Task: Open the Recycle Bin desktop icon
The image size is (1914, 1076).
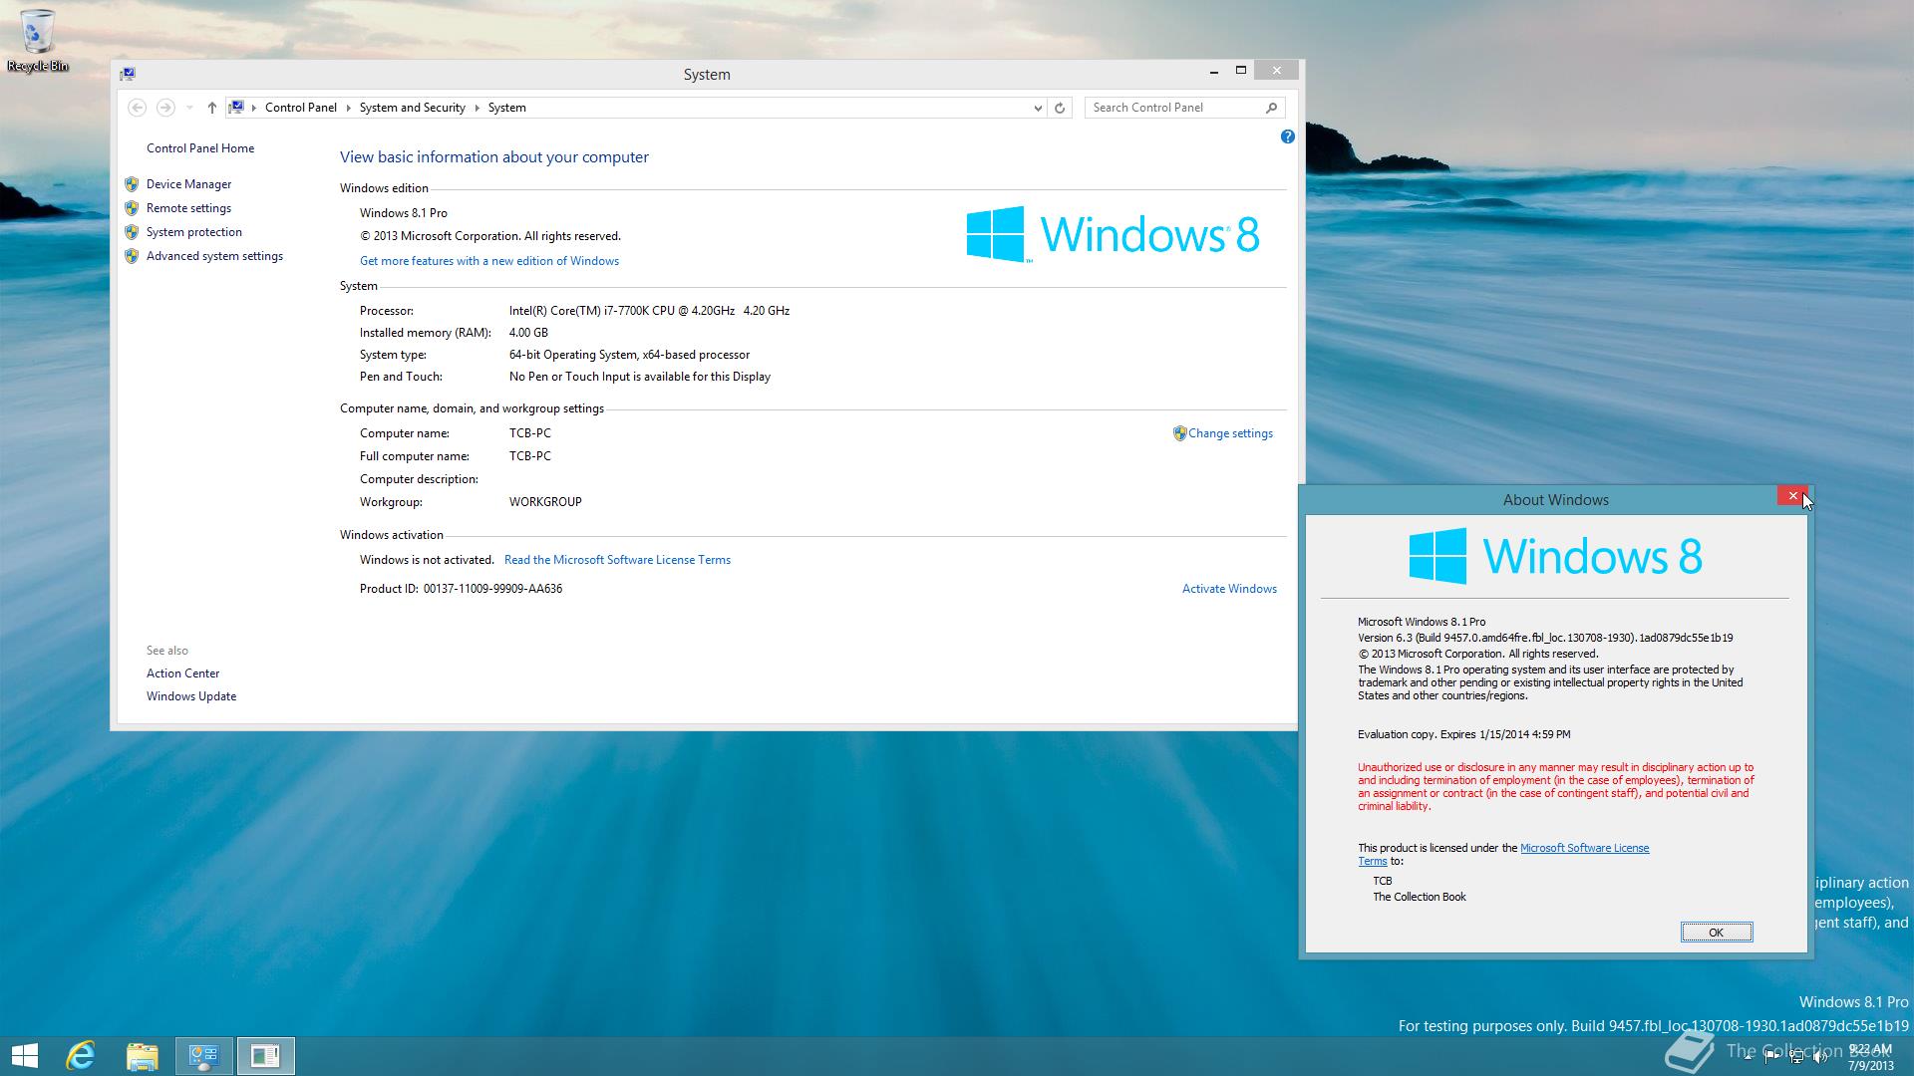Action: [x=38, y=40]
